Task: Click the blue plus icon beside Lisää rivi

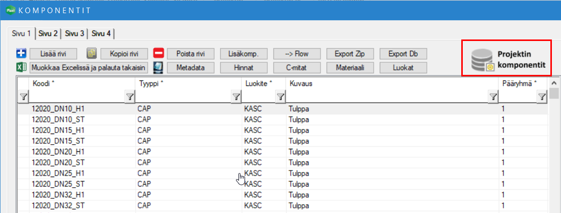Action: pyautogui.click(x=21, y=54)
